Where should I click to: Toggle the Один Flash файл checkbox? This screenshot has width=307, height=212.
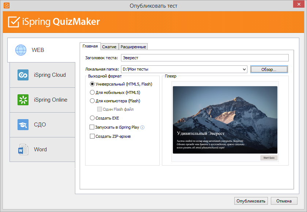[x=99, y=109]
